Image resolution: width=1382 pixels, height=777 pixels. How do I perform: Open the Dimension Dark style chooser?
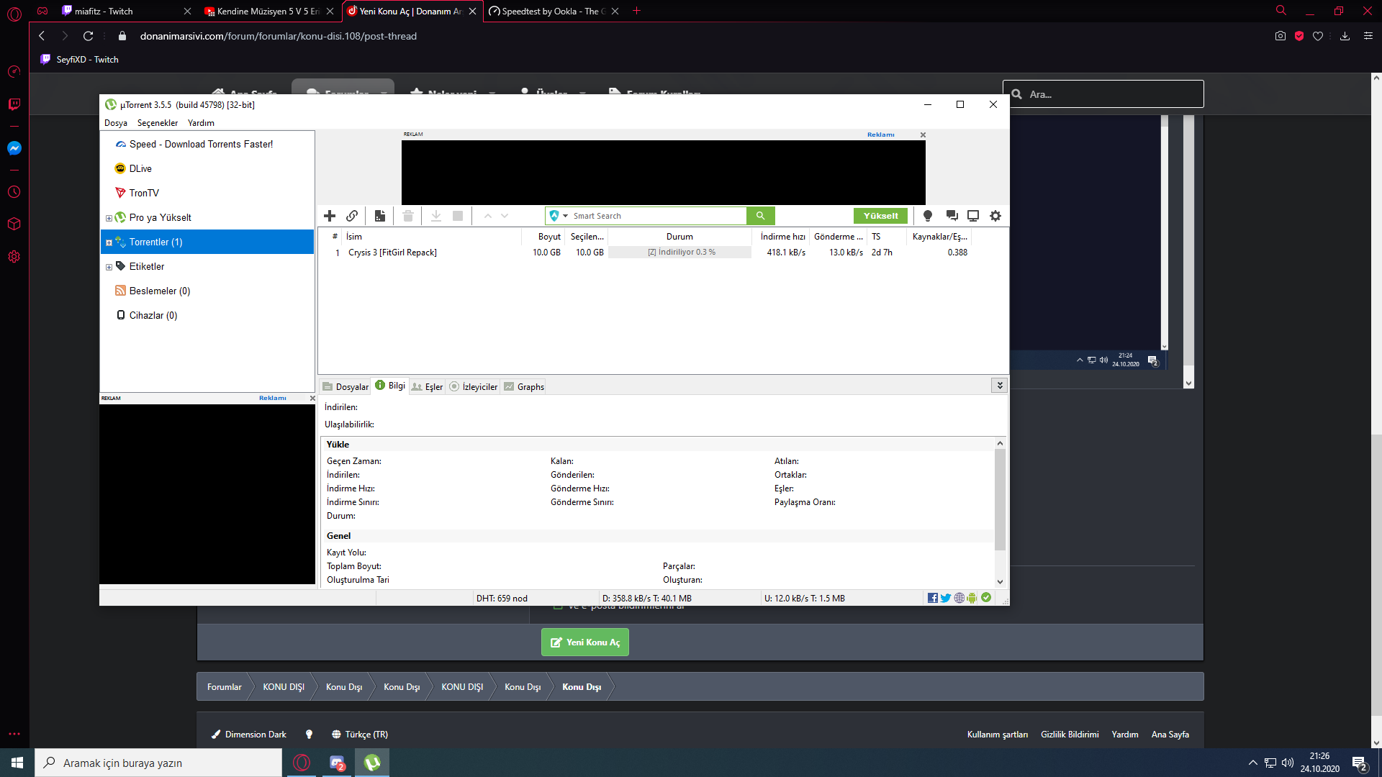click(x=249, y=735)
